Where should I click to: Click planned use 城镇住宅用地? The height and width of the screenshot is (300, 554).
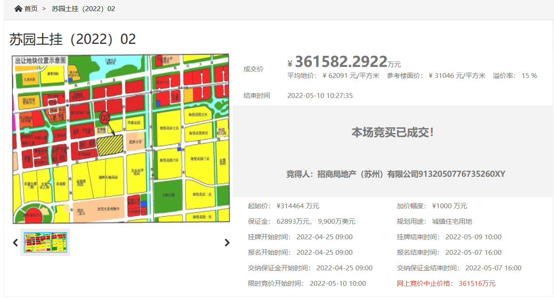click(x=452, y=222)
